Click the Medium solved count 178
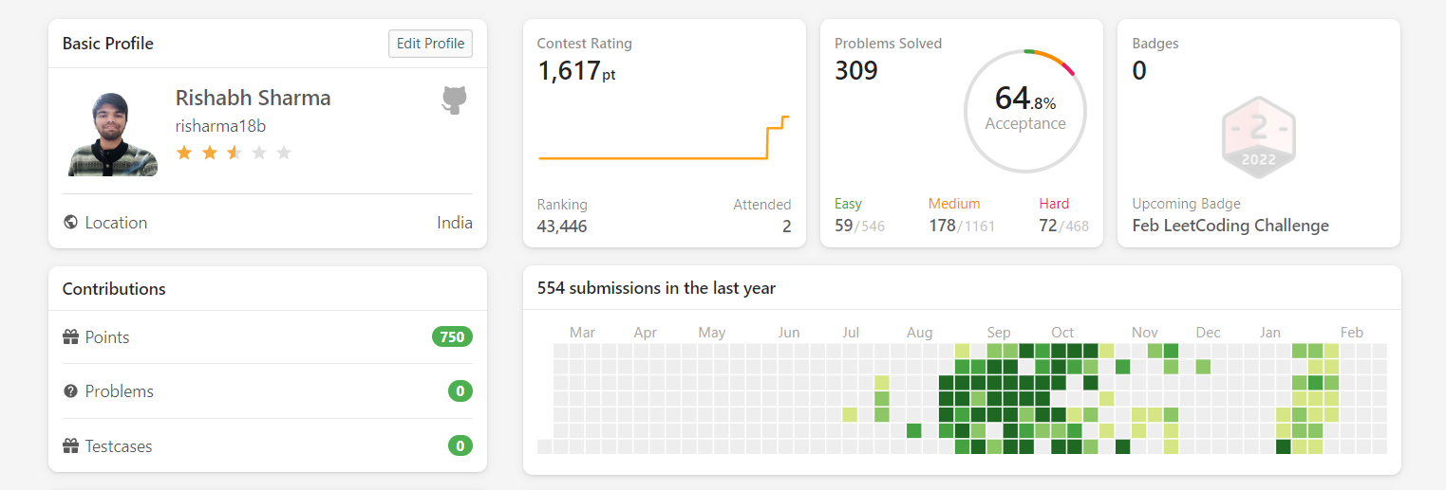The width and height of the screenshot is (1446, 490). tap(942, 226)
